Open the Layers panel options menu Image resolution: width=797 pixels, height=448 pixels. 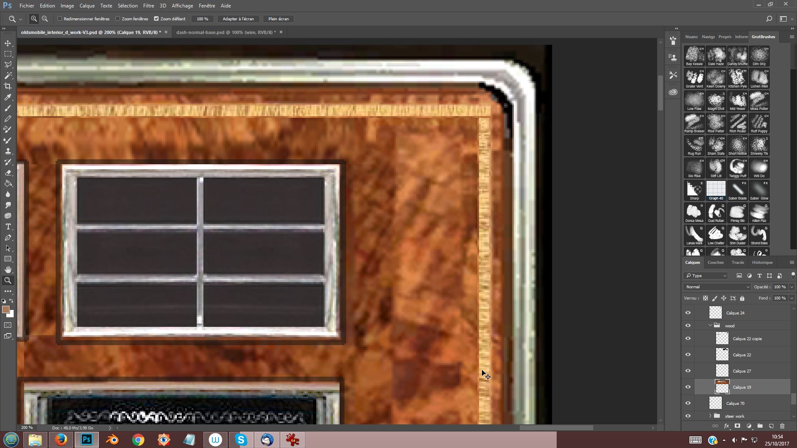[792, 262]
